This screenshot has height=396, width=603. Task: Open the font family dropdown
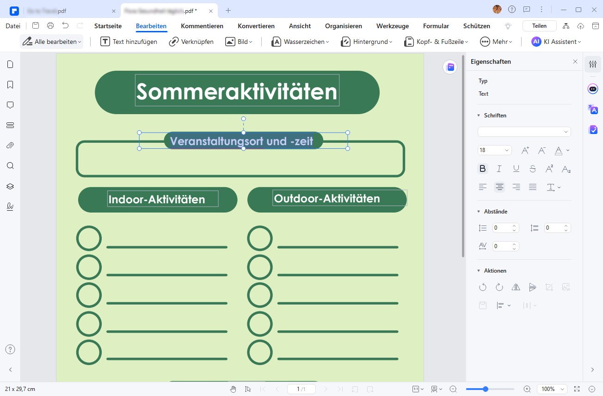524,132
